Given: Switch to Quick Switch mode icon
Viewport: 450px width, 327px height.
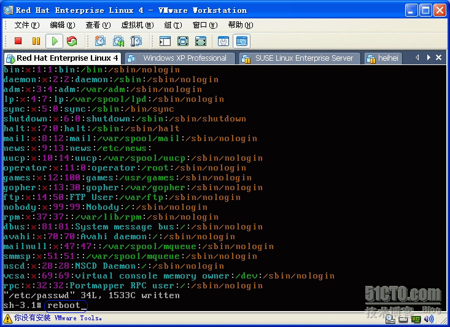Looking at the screenshot, I should click(183, 41).
